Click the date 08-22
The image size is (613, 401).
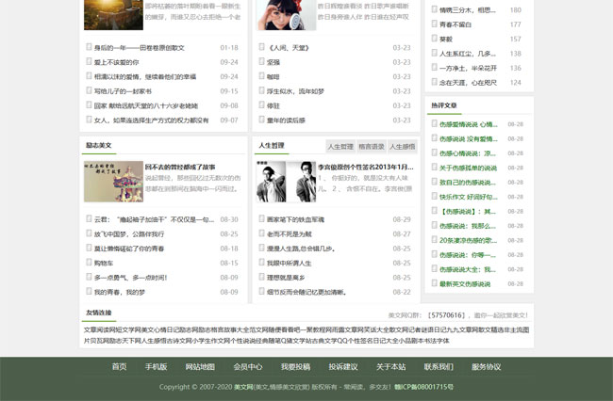pyautogui.click(x=402, y=292)
